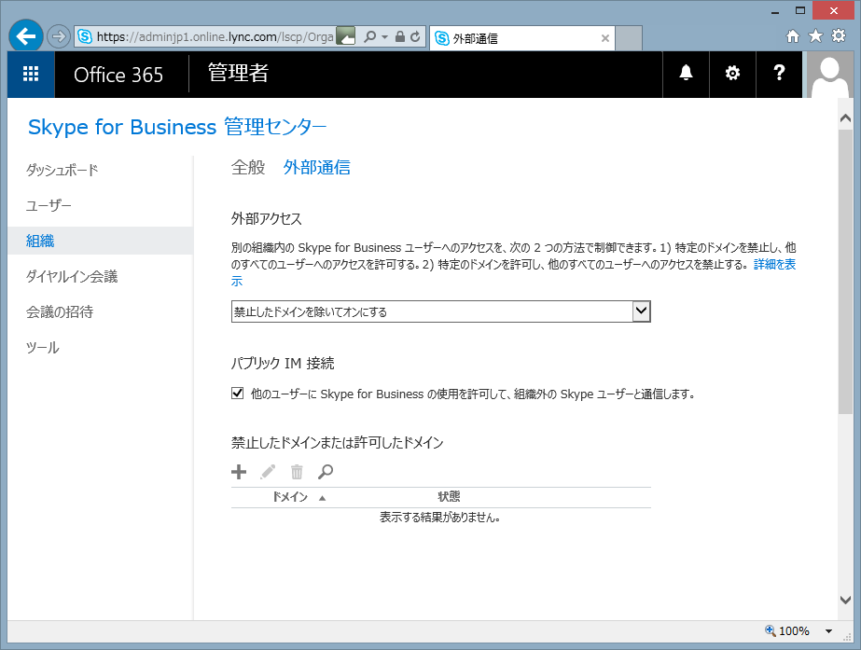Open the browser home icon
The image size is (861, 650).
coord(792,36)
